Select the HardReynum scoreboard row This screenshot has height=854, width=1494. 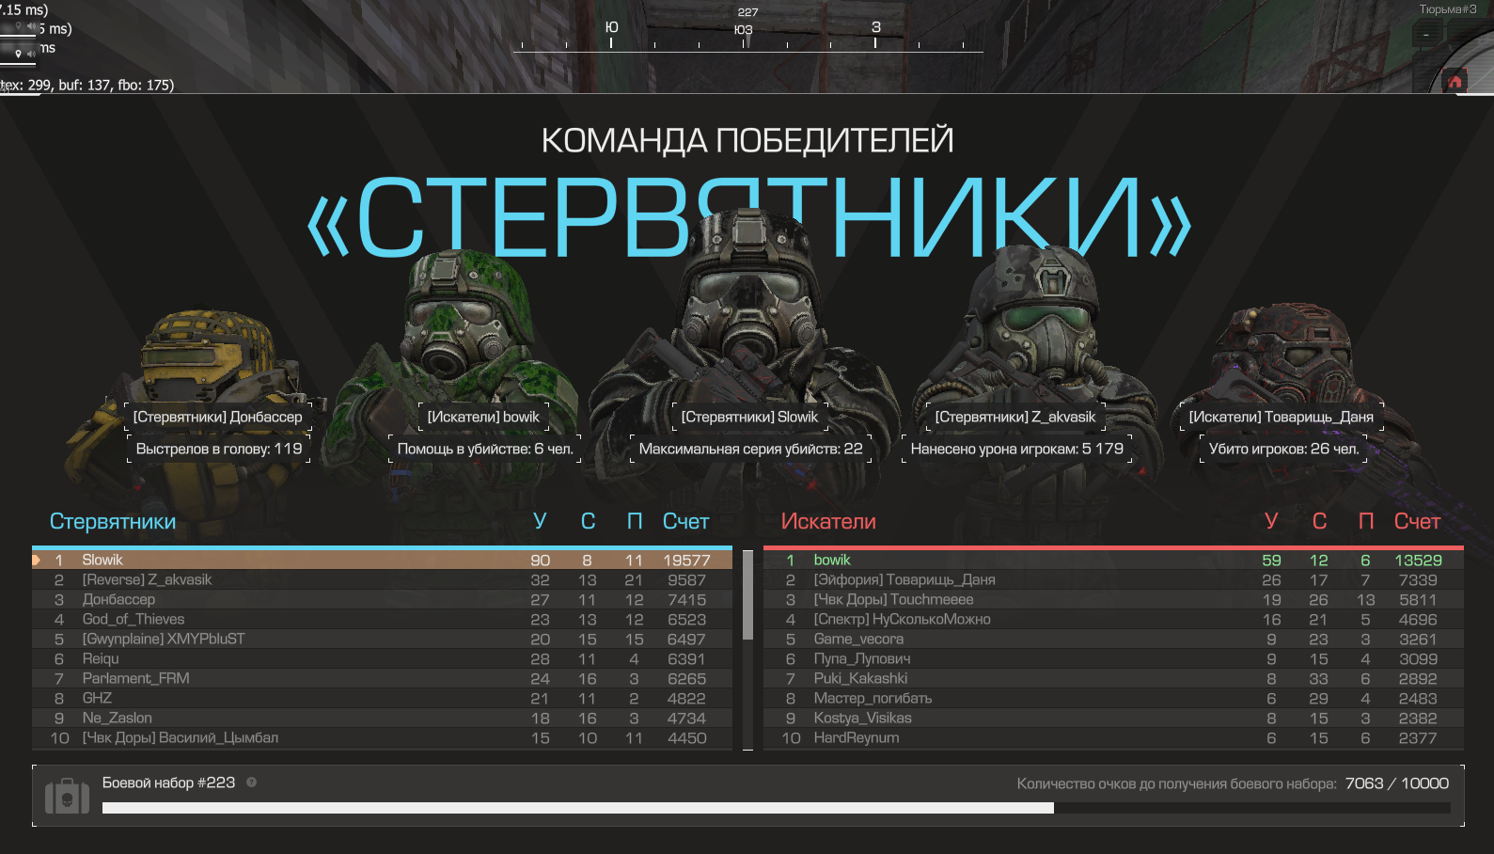1113,737
